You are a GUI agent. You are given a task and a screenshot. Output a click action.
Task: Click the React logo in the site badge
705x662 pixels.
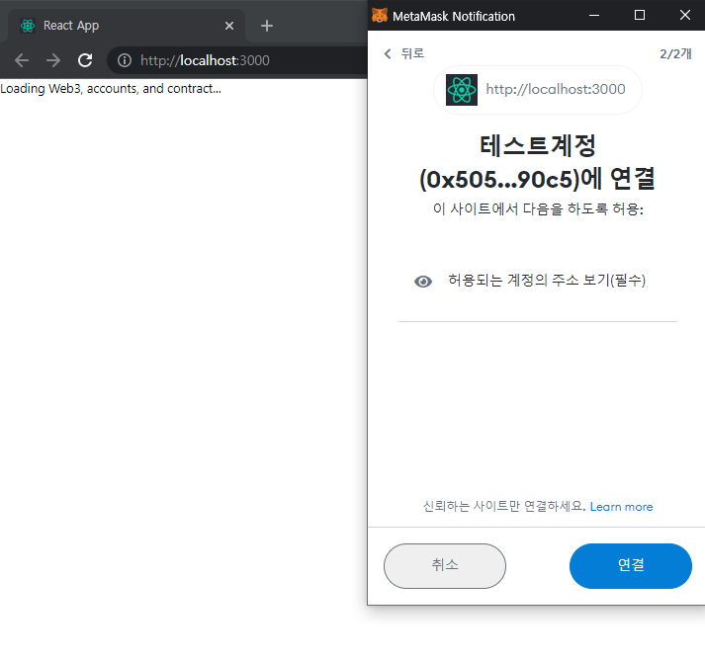coord(462,90)
